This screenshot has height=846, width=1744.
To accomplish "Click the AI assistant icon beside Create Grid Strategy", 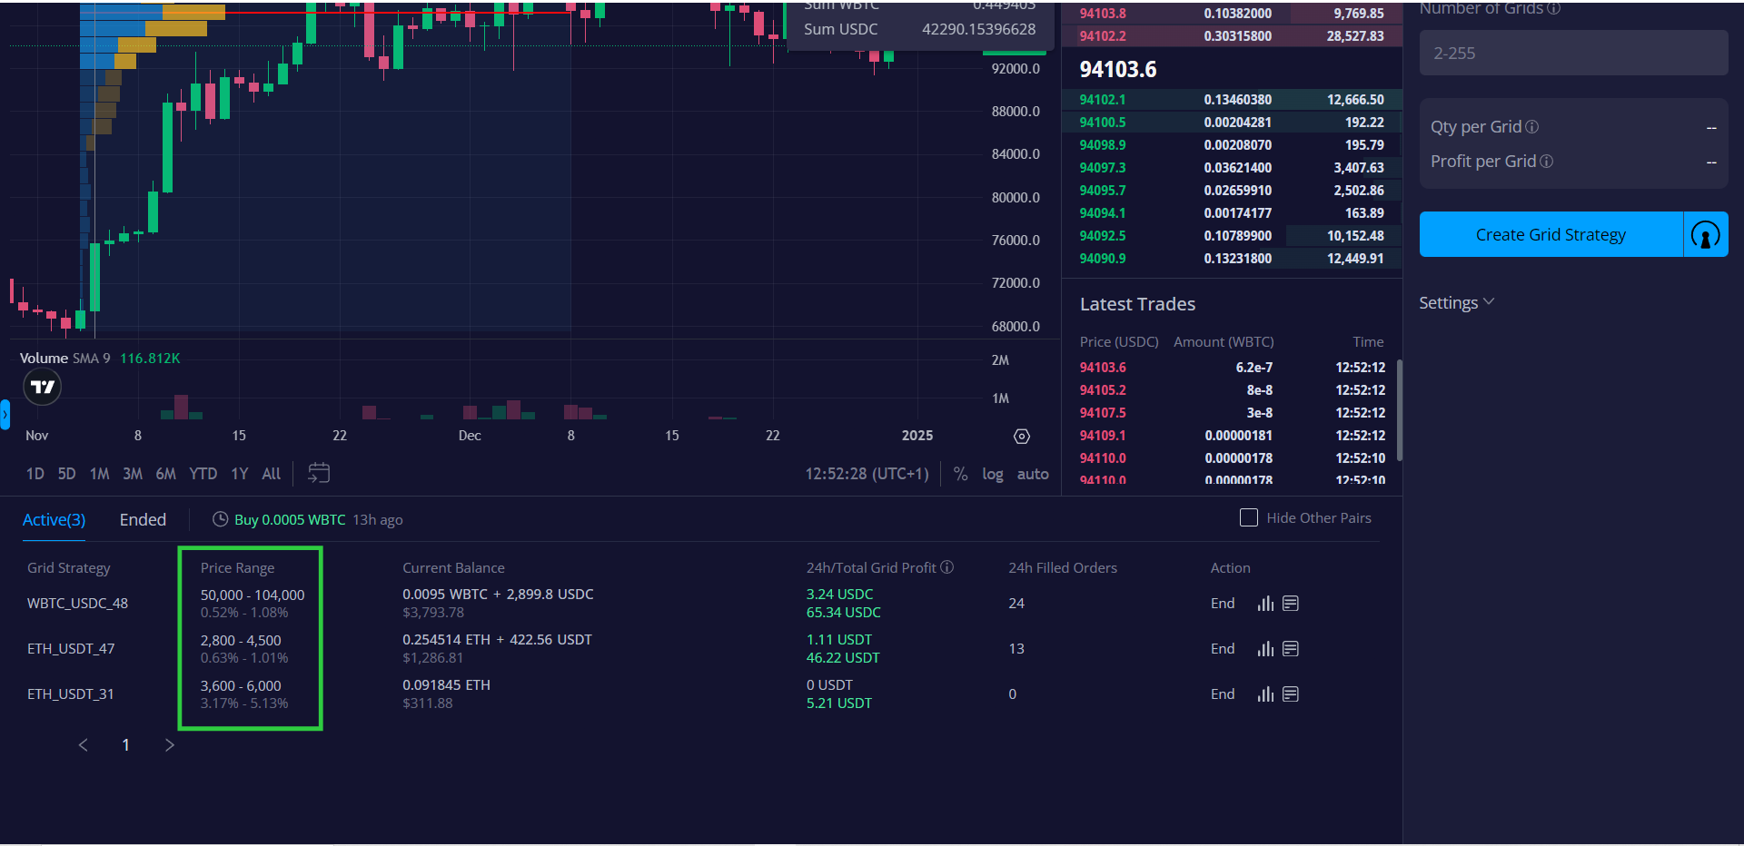I will 1705,235.
